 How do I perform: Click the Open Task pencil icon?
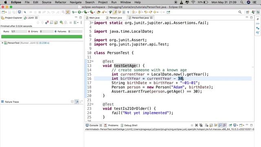click(x=103, y=12)
